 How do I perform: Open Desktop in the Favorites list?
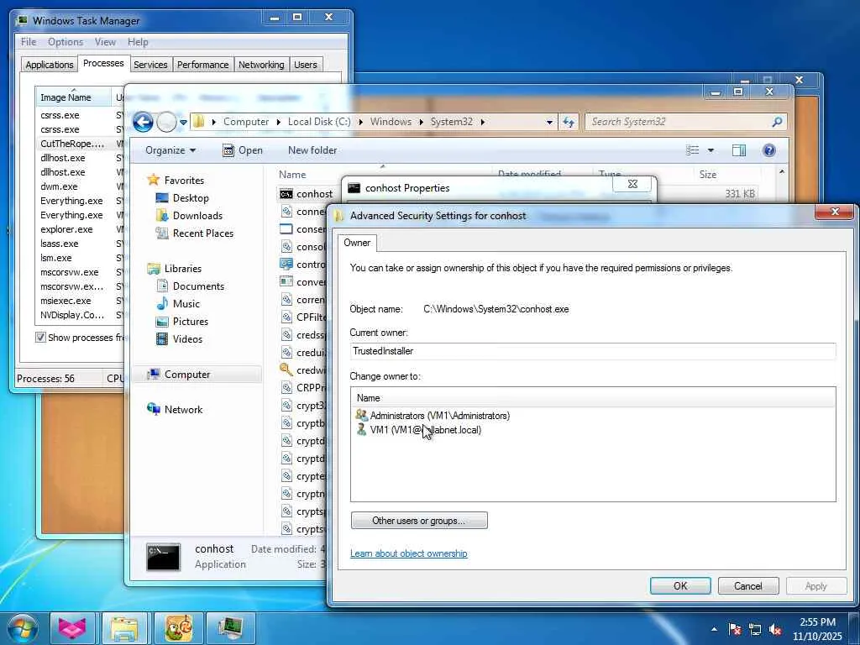coord(191,198)
